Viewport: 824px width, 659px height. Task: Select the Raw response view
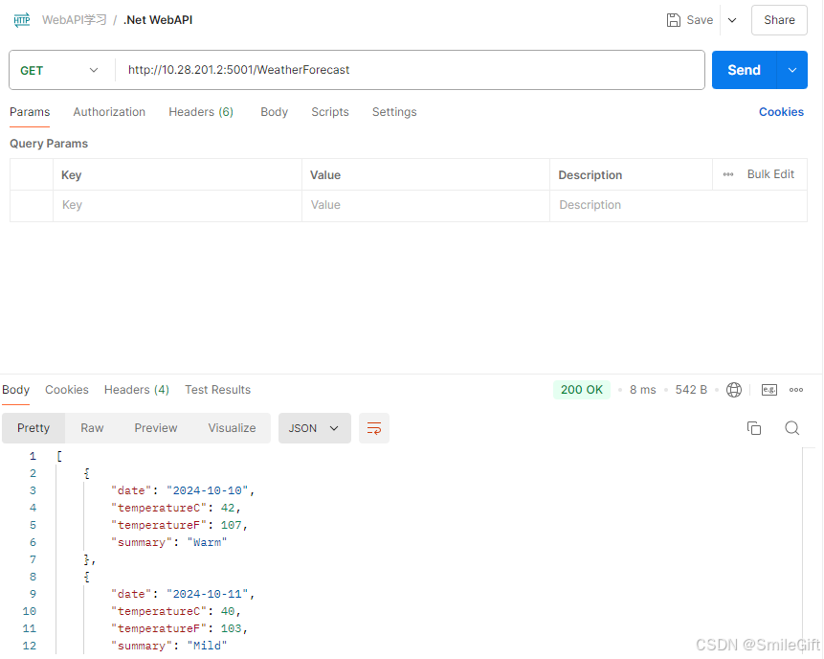pyautogui.click(x=92, y=428)
